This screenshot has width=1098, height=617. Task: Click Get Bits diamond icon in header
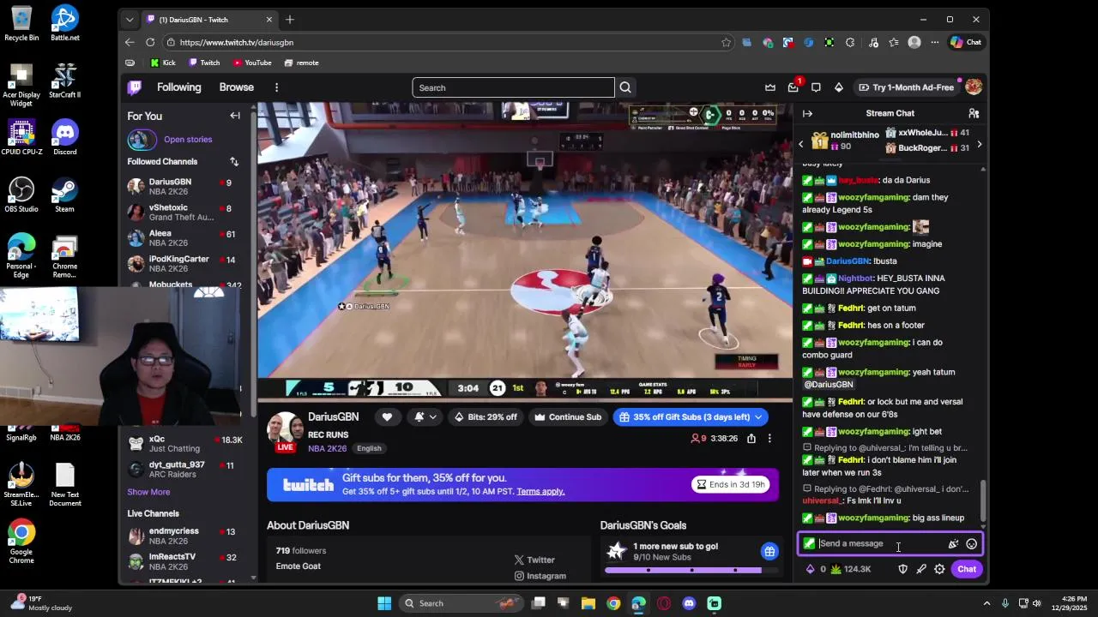pos(839,87)
